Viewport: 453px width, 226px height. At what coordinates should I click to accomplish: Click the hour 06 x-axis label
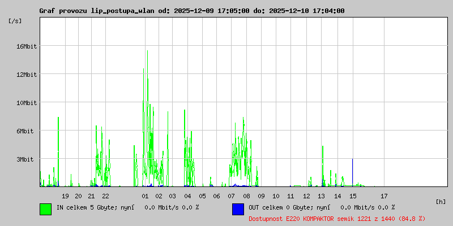pos(216,196)
